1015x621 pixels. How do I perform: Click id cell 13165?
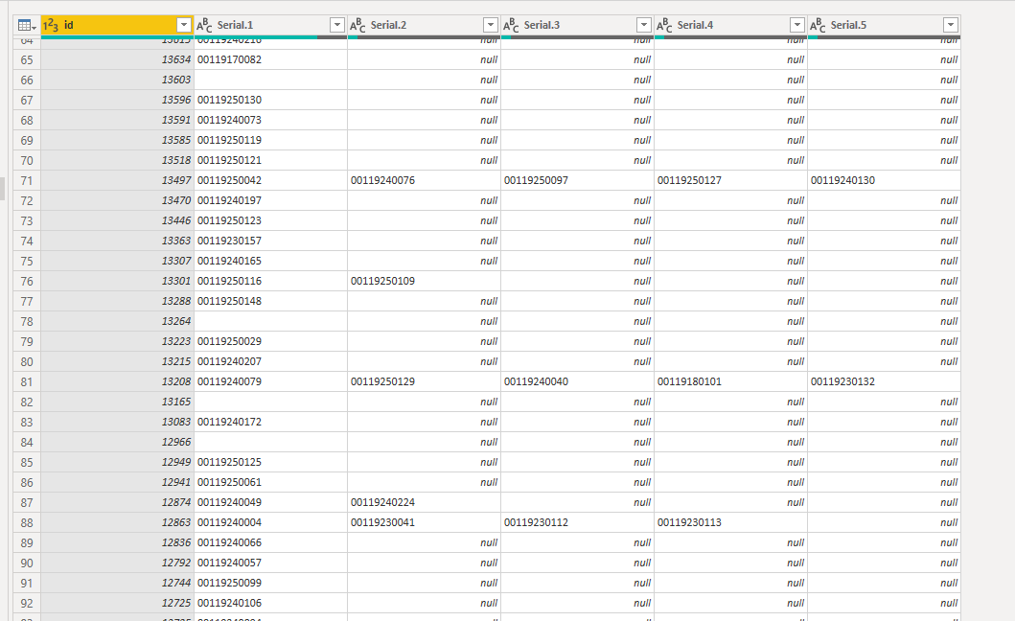[117, 402]
